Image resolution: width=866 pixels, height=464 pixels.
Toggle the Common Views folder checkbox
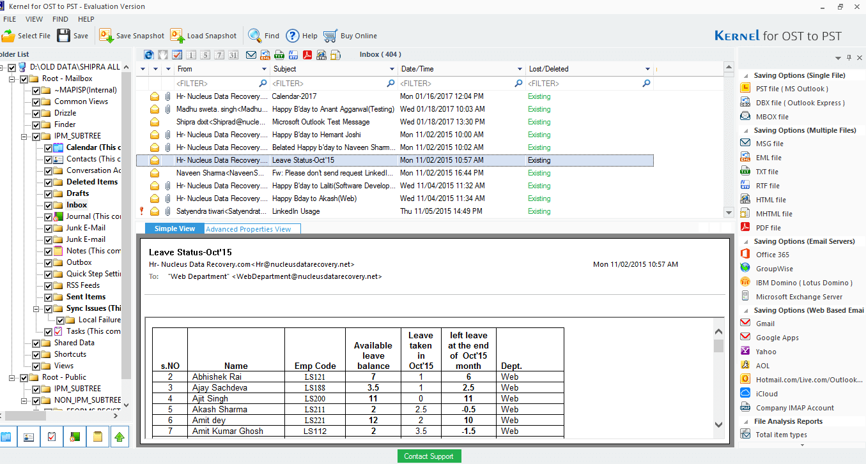coord(36,101)
